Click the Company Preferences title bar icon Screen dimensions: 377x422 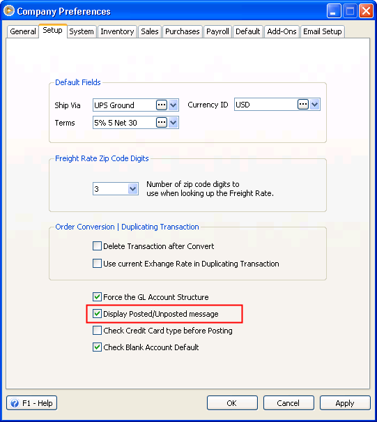[9, 10]
